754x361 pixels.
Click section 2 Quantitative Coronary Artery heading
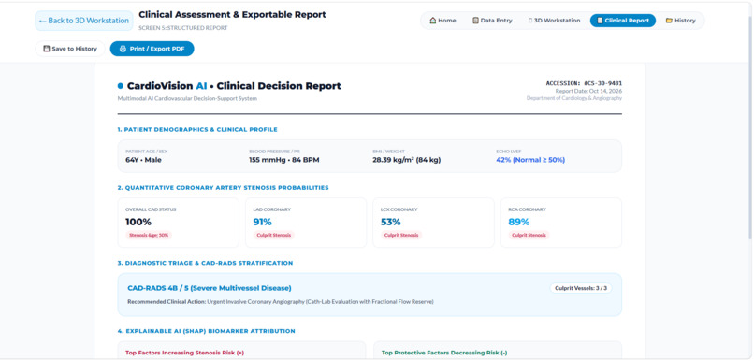click(x=224, y=188)
